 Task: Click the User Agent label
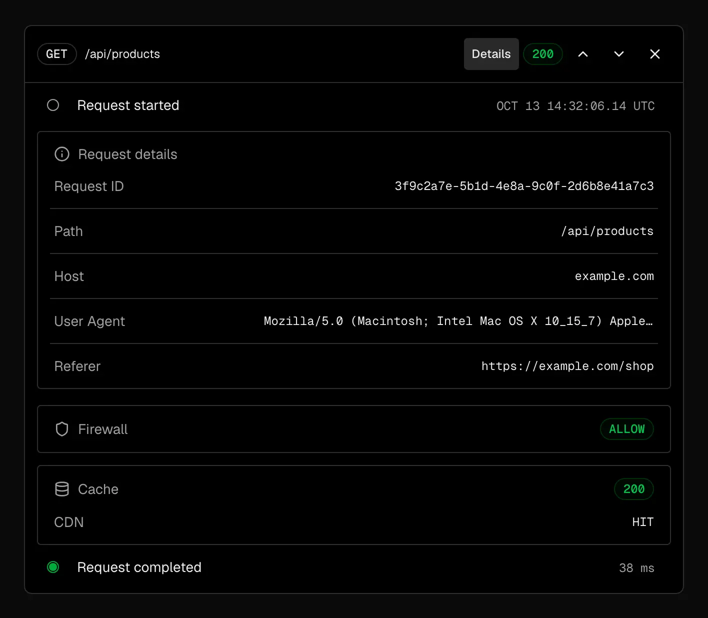tap(89, 321)
